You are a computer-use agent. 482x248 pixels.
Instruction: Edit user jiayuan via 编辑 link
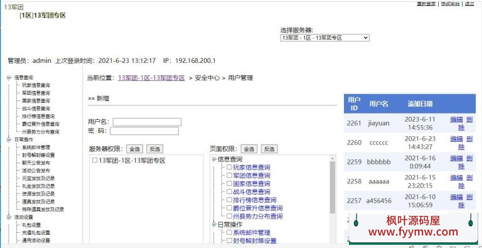tap(456, 119)
